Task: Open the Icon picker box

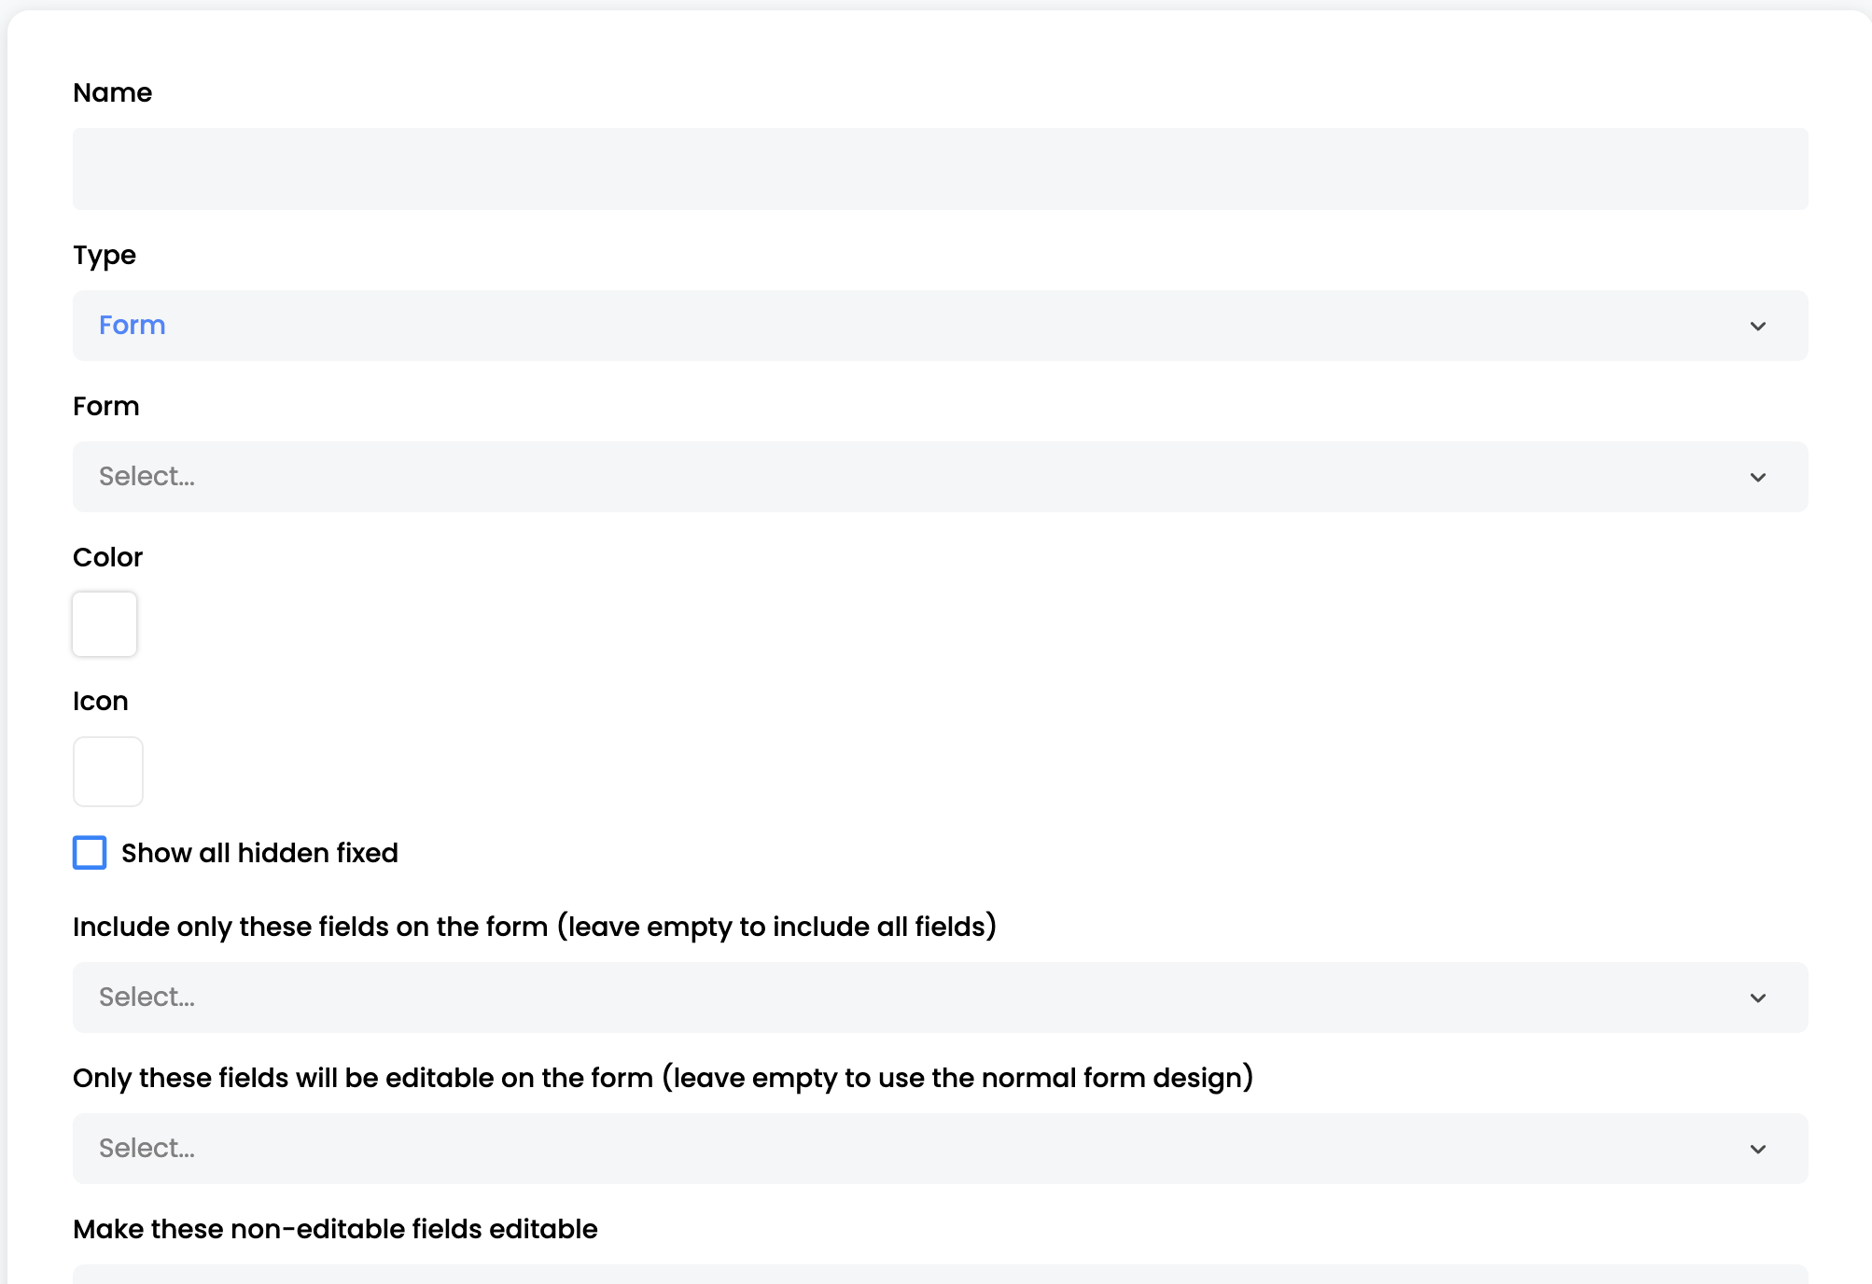Action: (108, 772)
